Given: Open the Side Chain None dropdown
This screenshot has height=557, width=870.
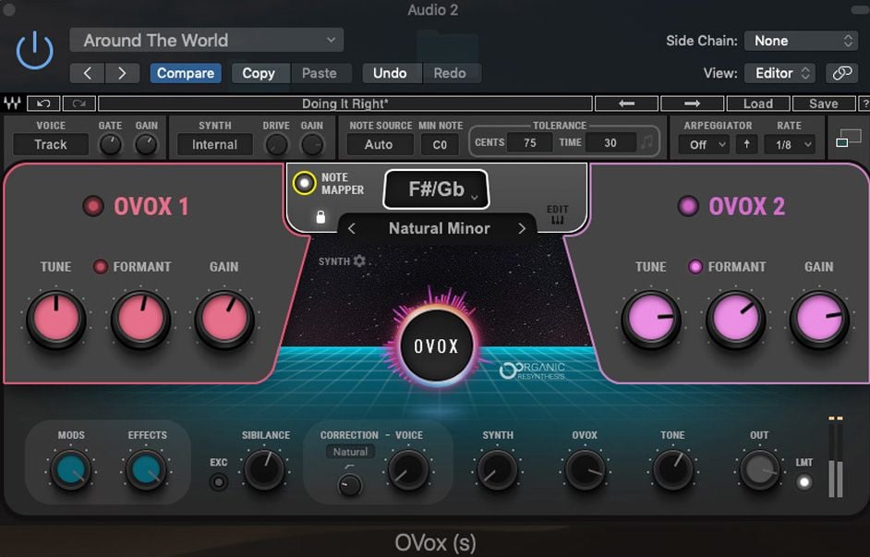Looking at the screenshot, I should click(x=801, y=41).
